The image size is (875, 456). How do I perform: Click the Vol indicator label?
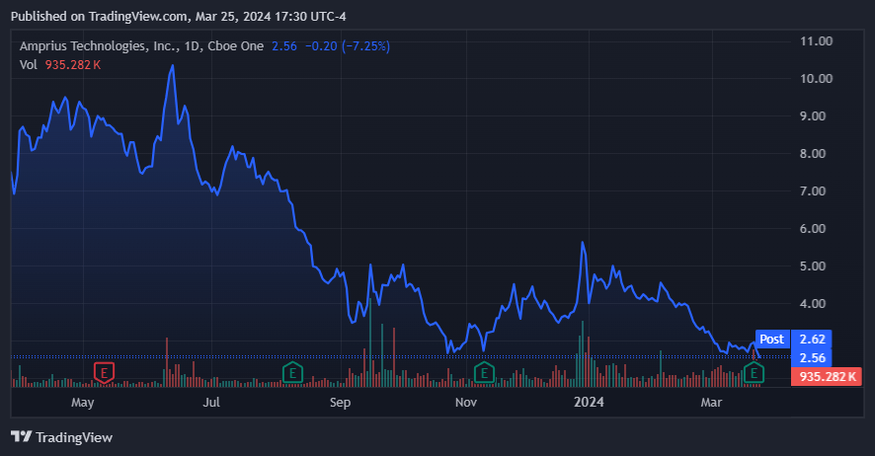pos(28,65)
